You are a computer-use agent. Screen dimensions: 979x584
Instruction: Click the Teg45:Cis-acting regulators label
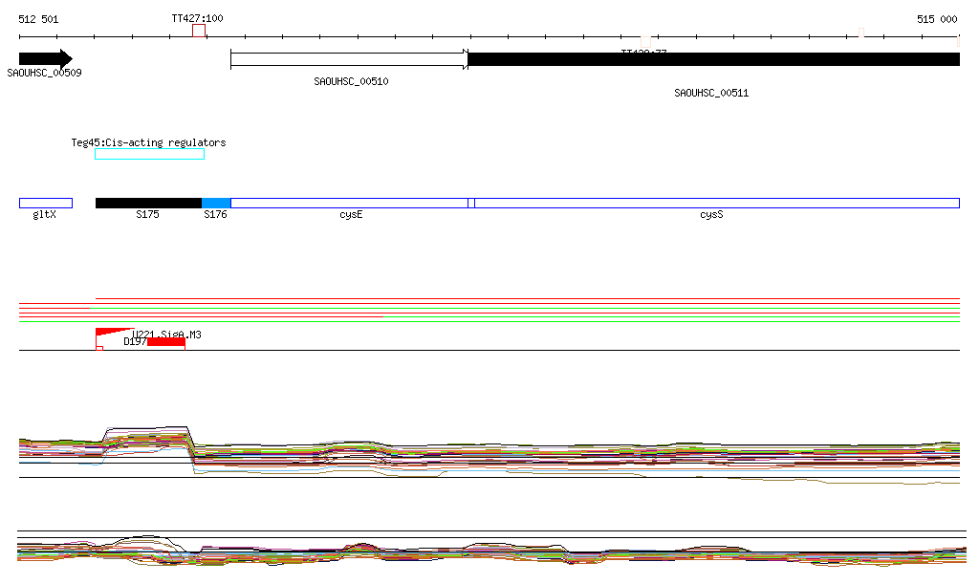click(148, 142)
